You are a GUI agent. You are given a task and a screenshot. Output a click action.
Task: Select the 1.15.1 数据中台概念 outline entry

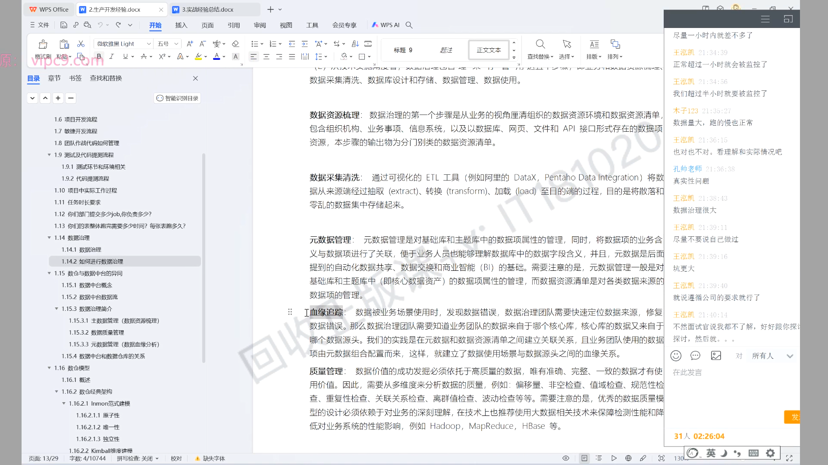point(87,285)
